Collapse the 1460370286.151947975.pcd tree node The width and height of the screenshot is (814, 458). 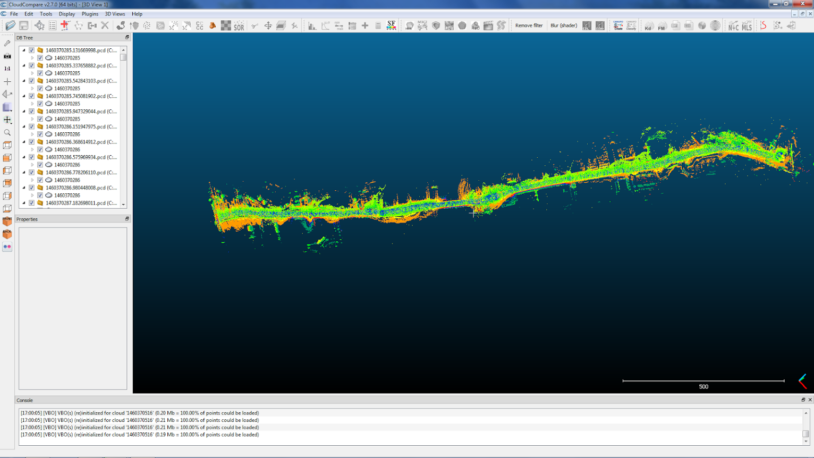(24, 127)
